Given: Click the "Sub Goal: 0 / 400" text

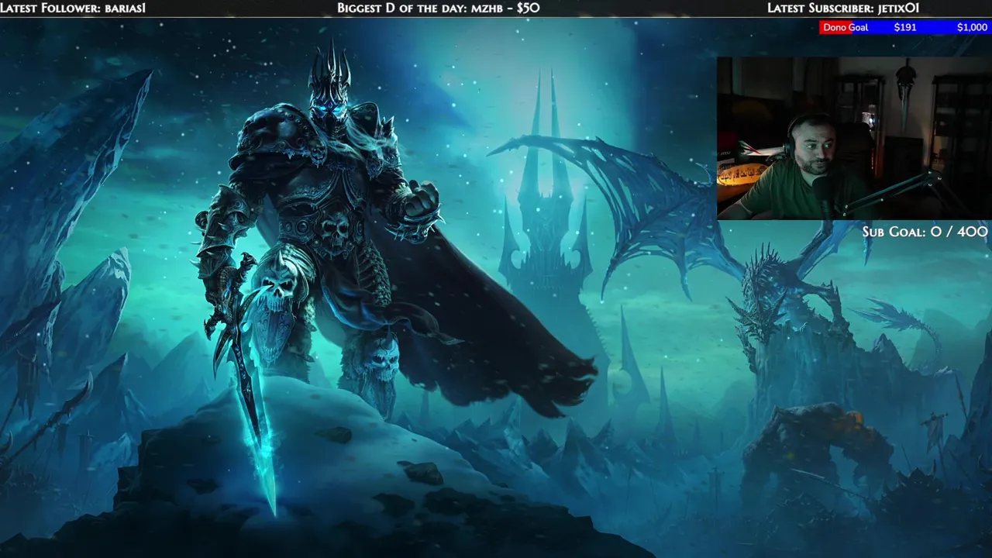Looking at the screenshot, I should [925, 232].
